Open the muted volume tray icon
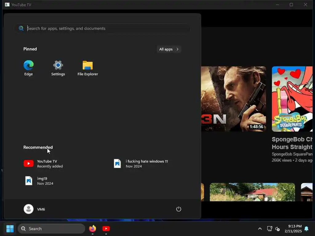315x236 pixels. 277,229
